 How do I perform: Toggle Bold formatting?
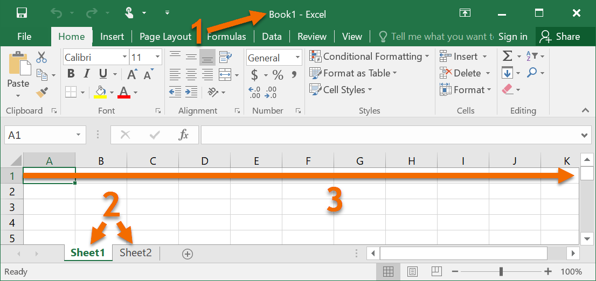(x=71, y=74)
